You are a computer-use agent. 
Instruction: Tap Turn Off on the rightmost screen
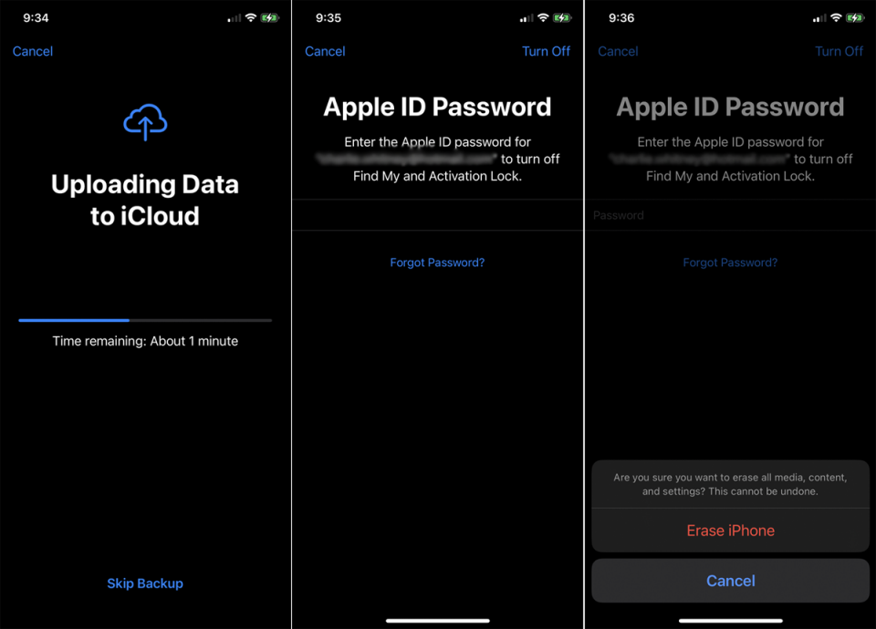pos(839,51)
